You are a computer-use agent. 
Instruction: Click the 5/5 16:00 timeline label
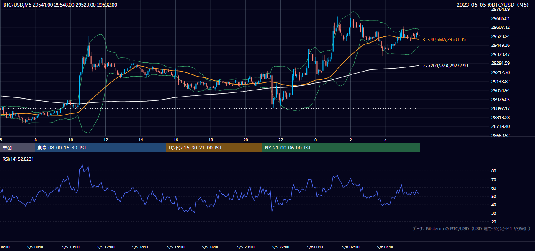pyautogui.click(x=176, y=247)
